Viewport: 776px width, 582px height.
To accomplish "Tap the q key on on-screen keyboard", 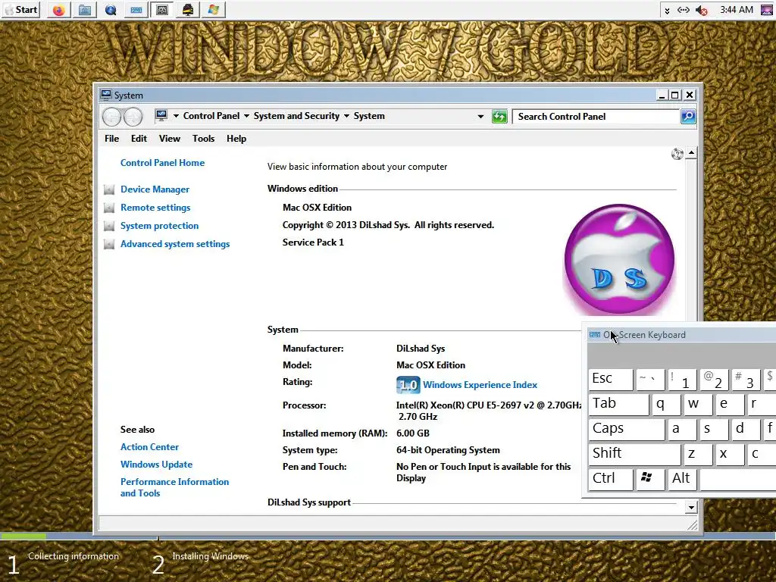I will 666,405.
